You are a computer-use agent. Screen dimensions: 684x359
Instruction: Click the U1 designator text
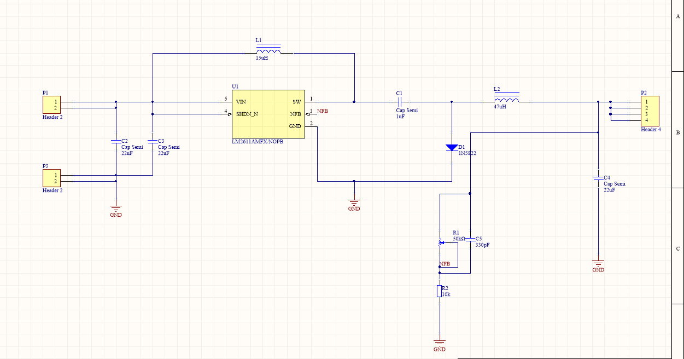point(235,86)
